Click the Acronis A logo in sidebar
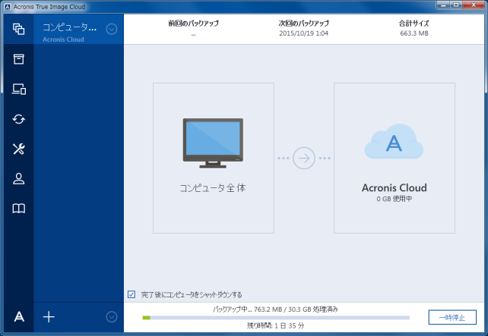The image size is (488, 336). [x=19, y=317]
